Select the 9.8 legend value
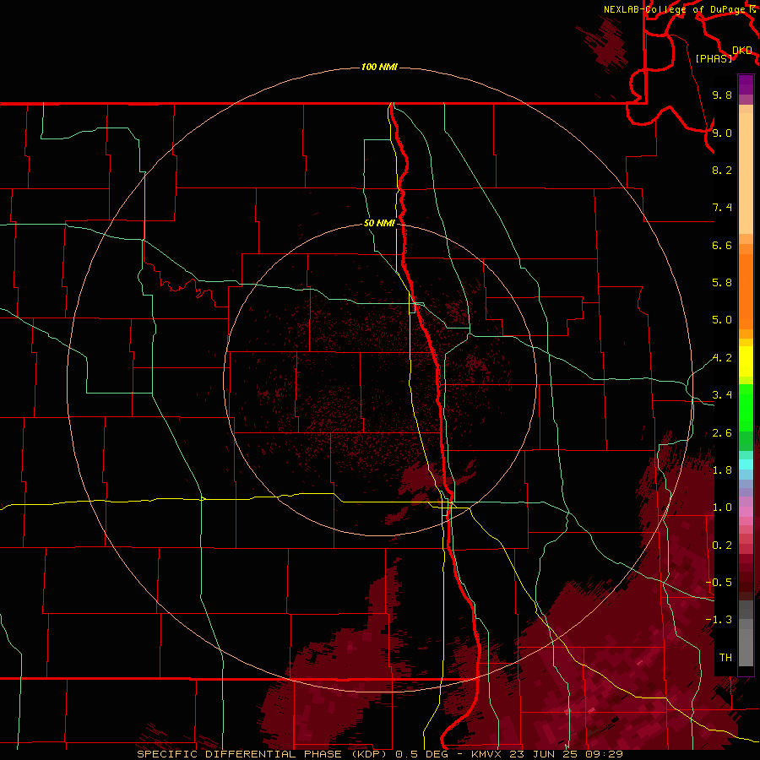760x760 pixels. (722, 95)
